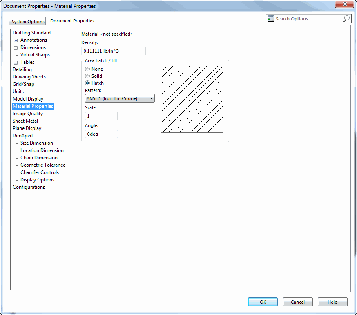Image resolution: width=357 pixels, height=315 pixels.
Task: Click the Search Options list icon
Action: coord(271,19)
